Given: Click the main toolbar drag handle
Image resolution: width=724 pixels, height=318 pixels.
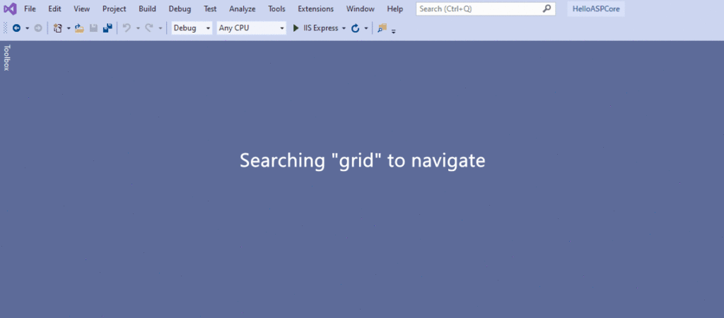Looking at the screenshot, I should (6, 28).
